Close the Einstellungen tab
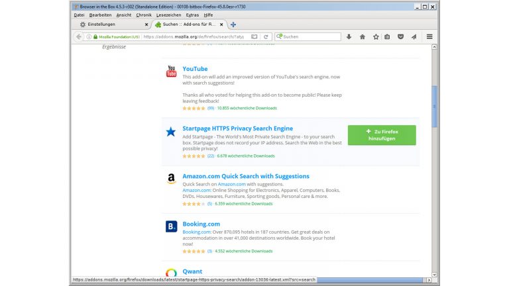The width and height of the screenshot is (509, 286). pos(146,24)
